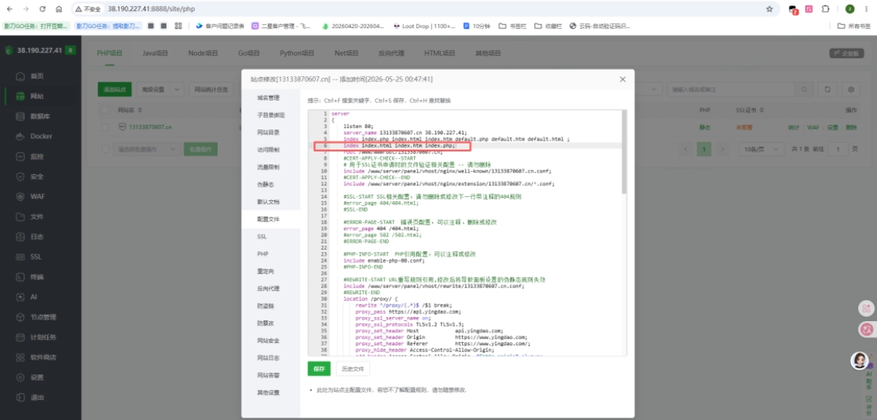Open table column settings gear icon
The height and width of the screenshot is (420, 877).
[851, 89]
